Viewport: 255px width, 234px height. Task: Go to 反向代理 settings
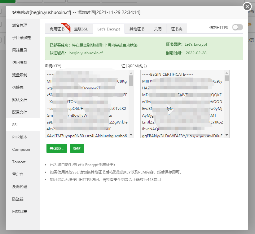point(20,187)
